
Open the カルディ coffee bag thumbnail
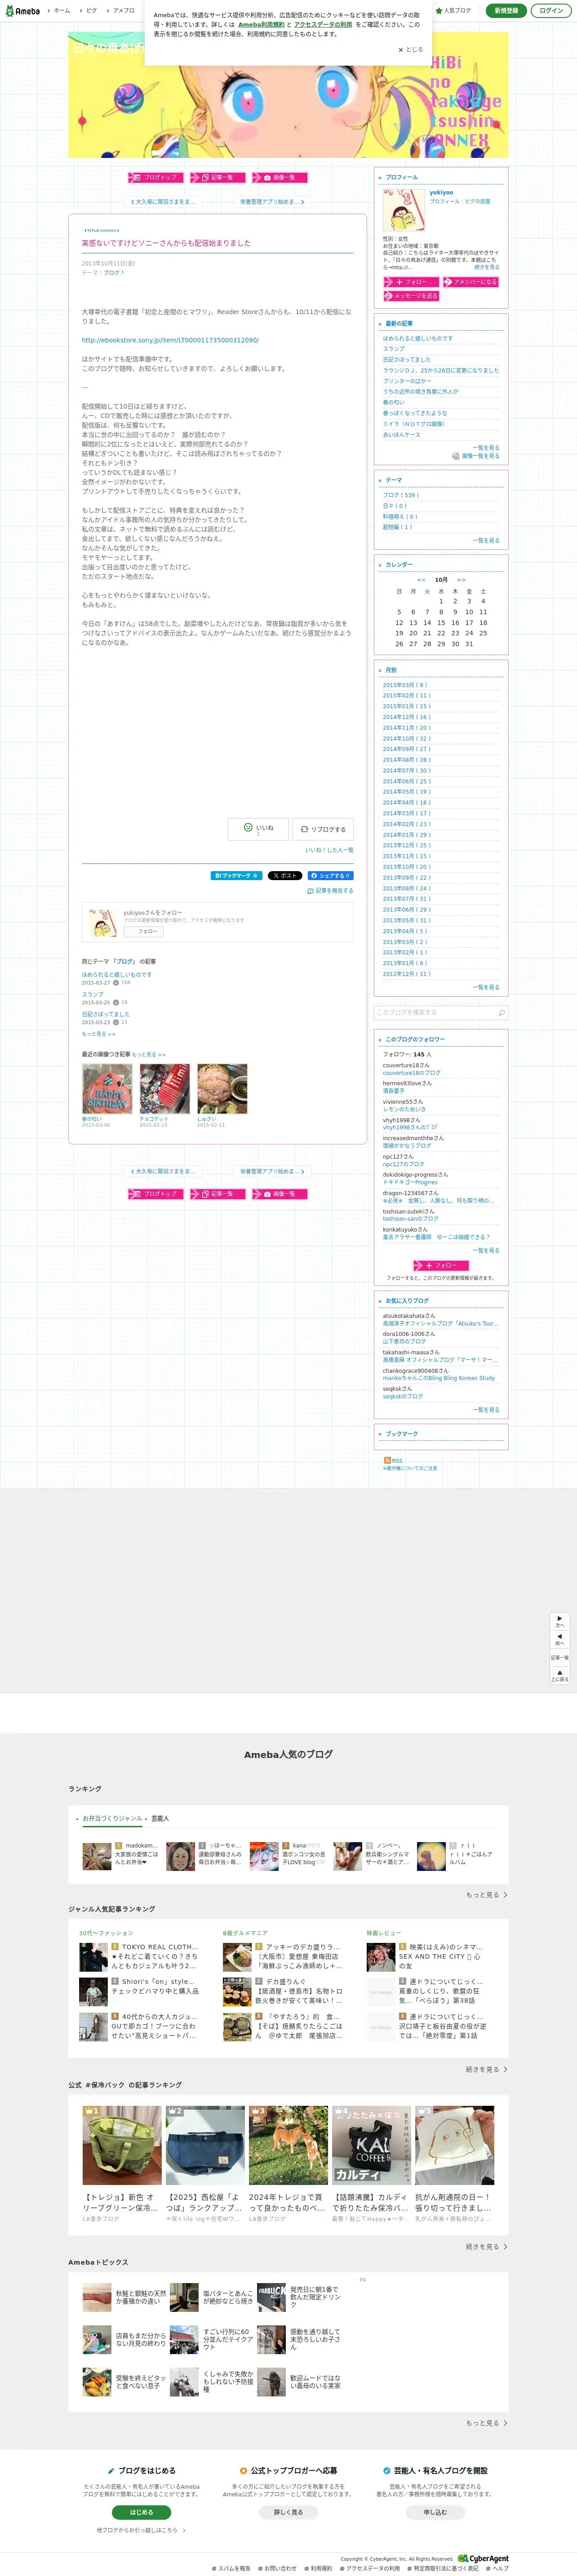click(x=371, y=2145)
